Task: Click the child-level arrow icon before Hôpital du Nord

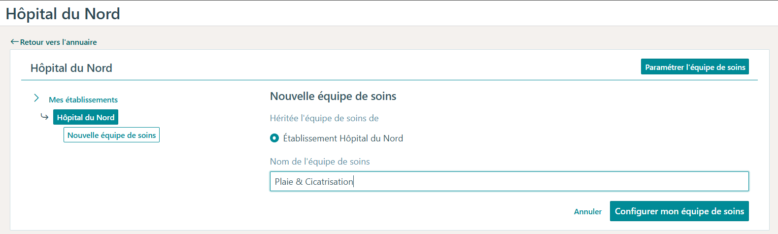Action: point(44,117)
